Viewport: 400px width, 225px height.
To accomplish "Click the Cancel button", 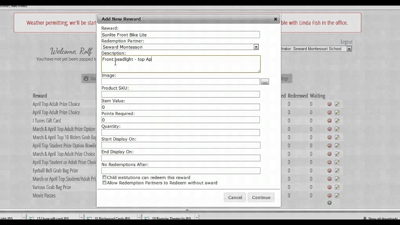I will (235, 197).
